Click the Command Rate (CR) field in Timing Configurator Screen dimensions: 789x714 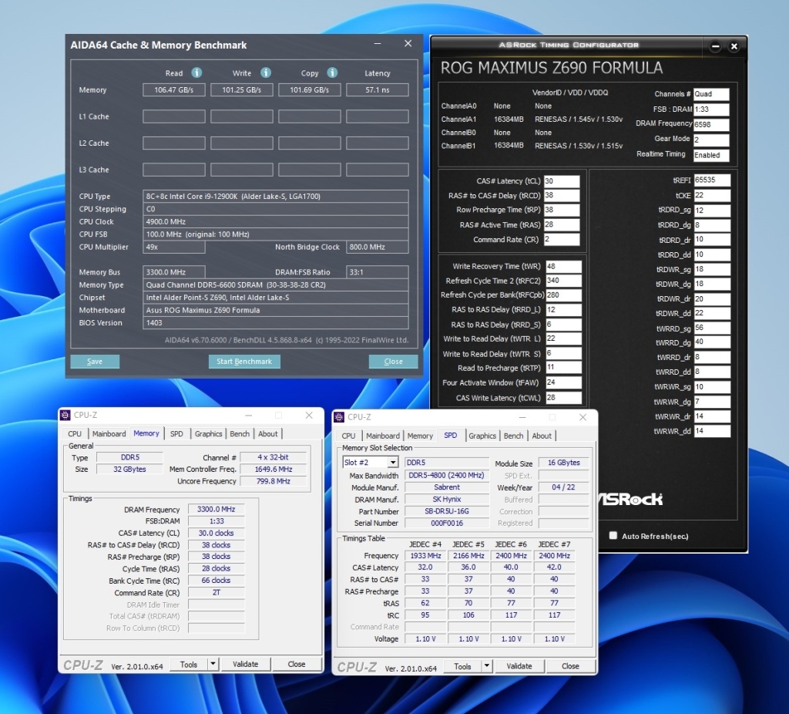click(x=562, y=239)
